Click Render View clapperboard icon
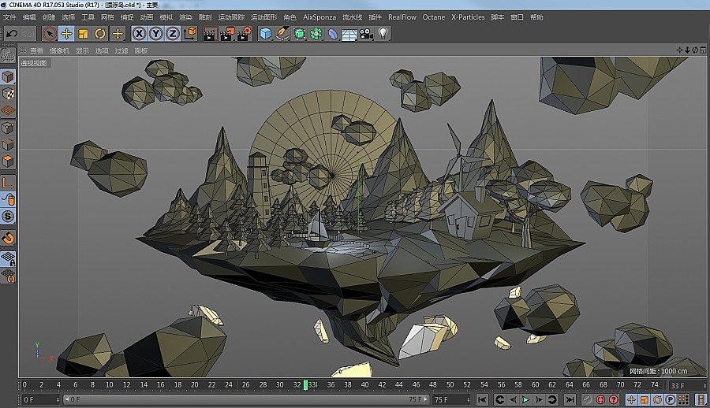This screenshot has height=408, width=710. pyautogui.click(x=210, y=34)
